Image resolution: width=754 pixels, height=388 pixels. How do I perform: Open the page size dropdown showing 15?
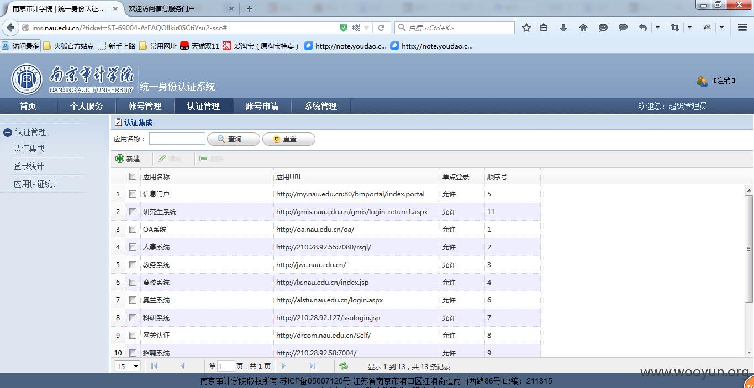click(x=128, y=366)
